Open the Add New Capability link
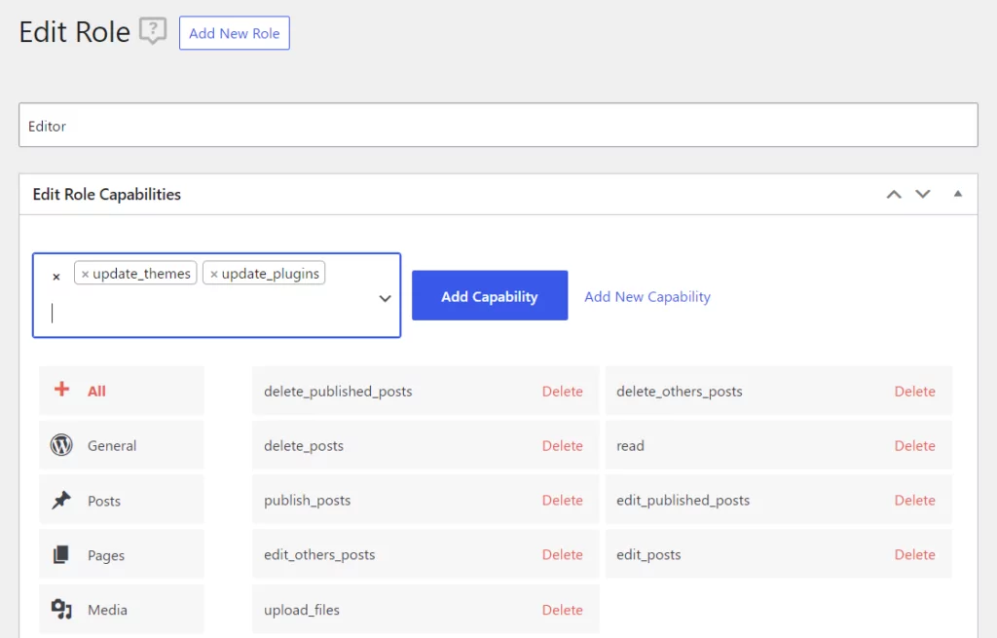 coord(647,296)
